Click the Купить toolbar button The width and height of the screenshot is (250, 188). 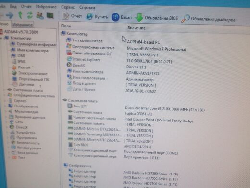pyautogui.click(x=97, y=16)
